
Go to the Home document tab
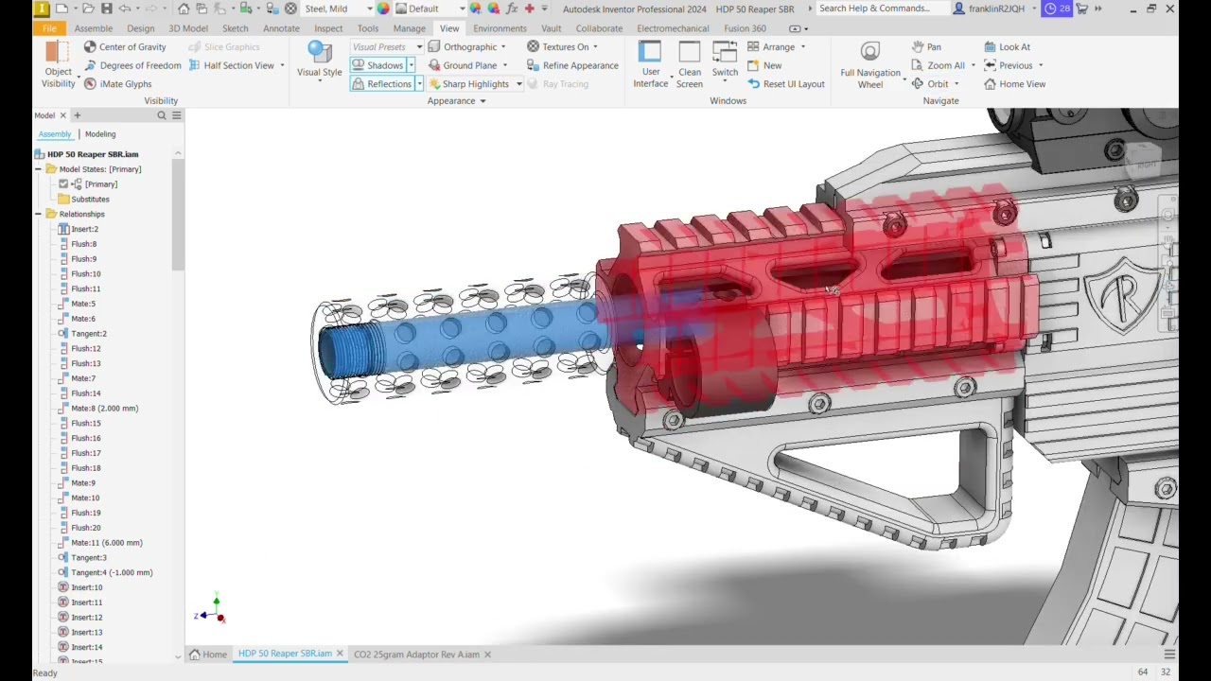tap(208, 655)
